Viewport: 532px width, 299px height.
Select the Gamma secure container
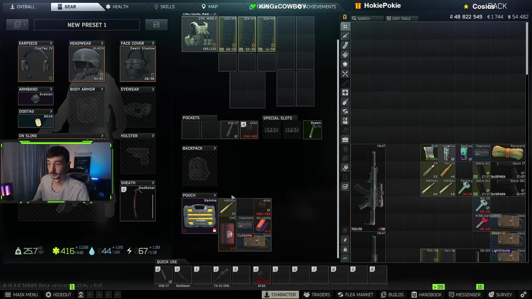(199, 216)
